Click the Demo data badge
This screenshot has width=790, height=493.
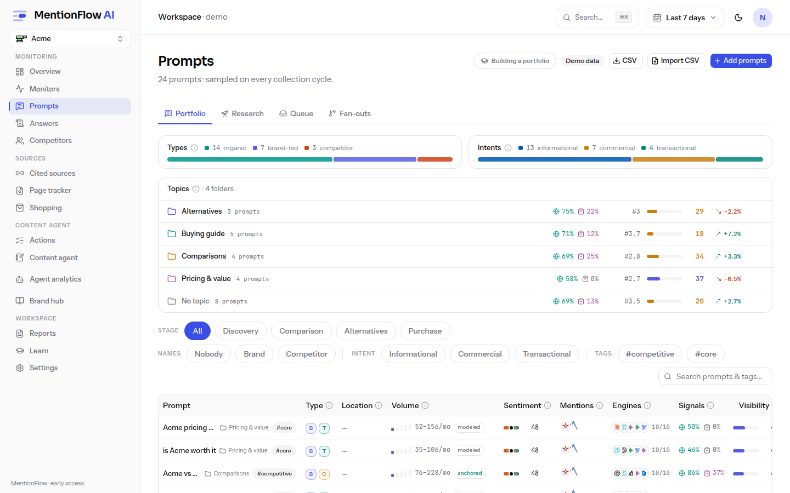point(583,61)
